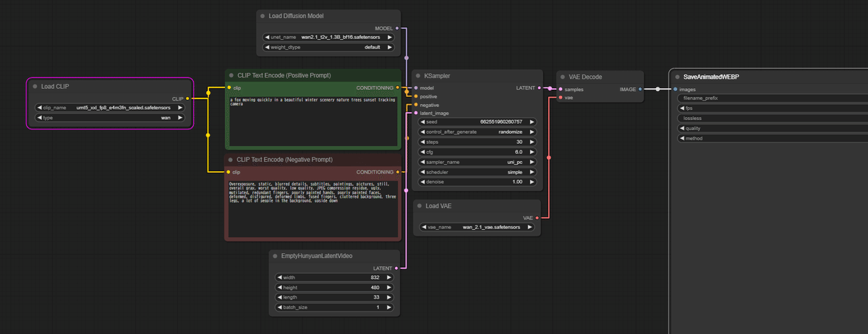Toggle the lossless option in SaveAnimatedWEBP

(x=773, y=118)
